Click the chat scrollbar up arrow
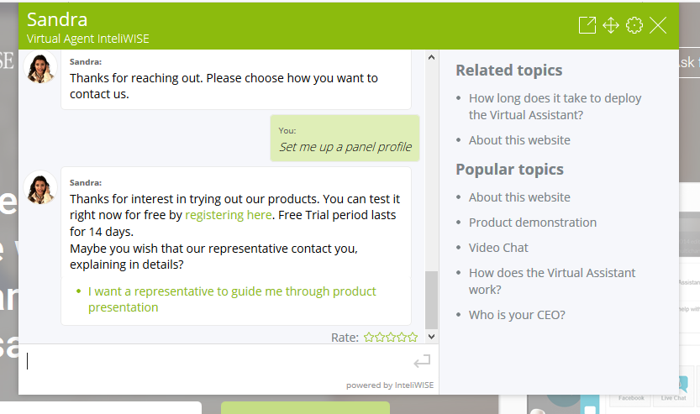Screen dimensions: 700x414 point(431,57)
